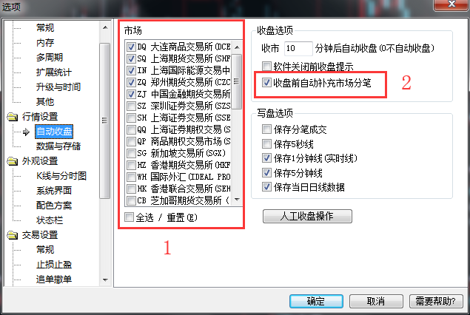Click the 确定 button

tap(316, 301)
